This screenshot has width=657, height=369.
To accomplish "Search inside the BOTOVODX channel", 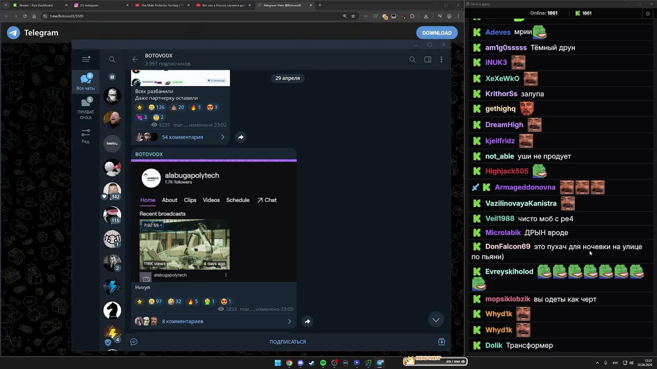I will pos(412,59).
